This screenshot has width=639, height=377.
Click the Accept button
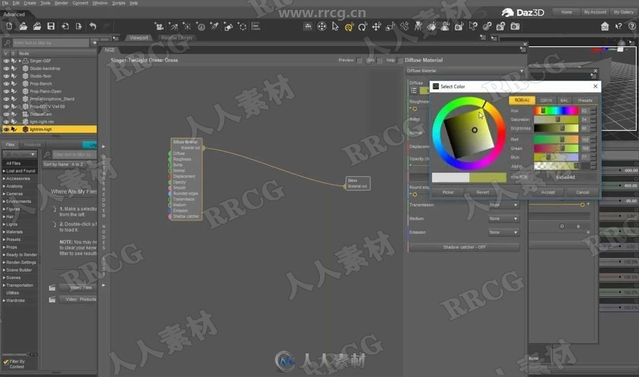click(548, 192)
